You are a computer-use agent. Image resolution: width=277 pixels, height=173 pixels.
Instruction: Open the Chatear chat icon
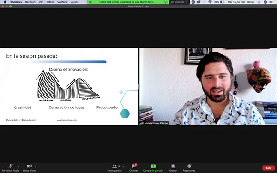[x=133, y=166]
